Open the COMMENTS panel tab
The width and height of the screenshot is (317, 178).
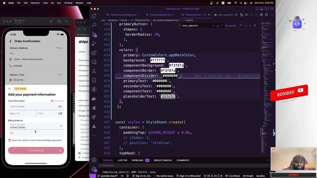[x=183, y=160]
